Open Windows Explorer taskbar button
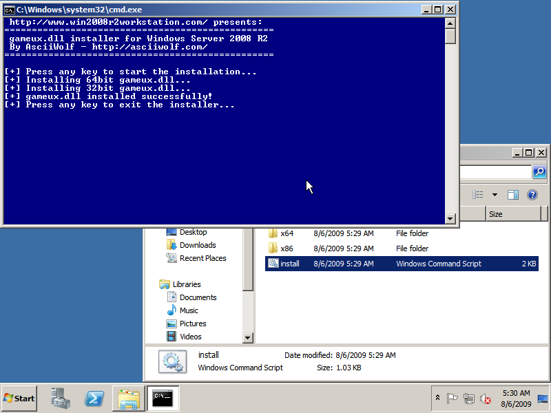Image resolution: width=551 pixels, height=413 pixels. pos(129,399)
